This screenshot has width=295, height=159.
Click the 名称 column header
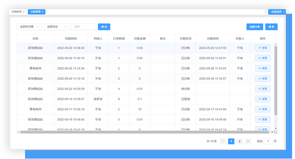pyautogui.click(x=35, y=38)
